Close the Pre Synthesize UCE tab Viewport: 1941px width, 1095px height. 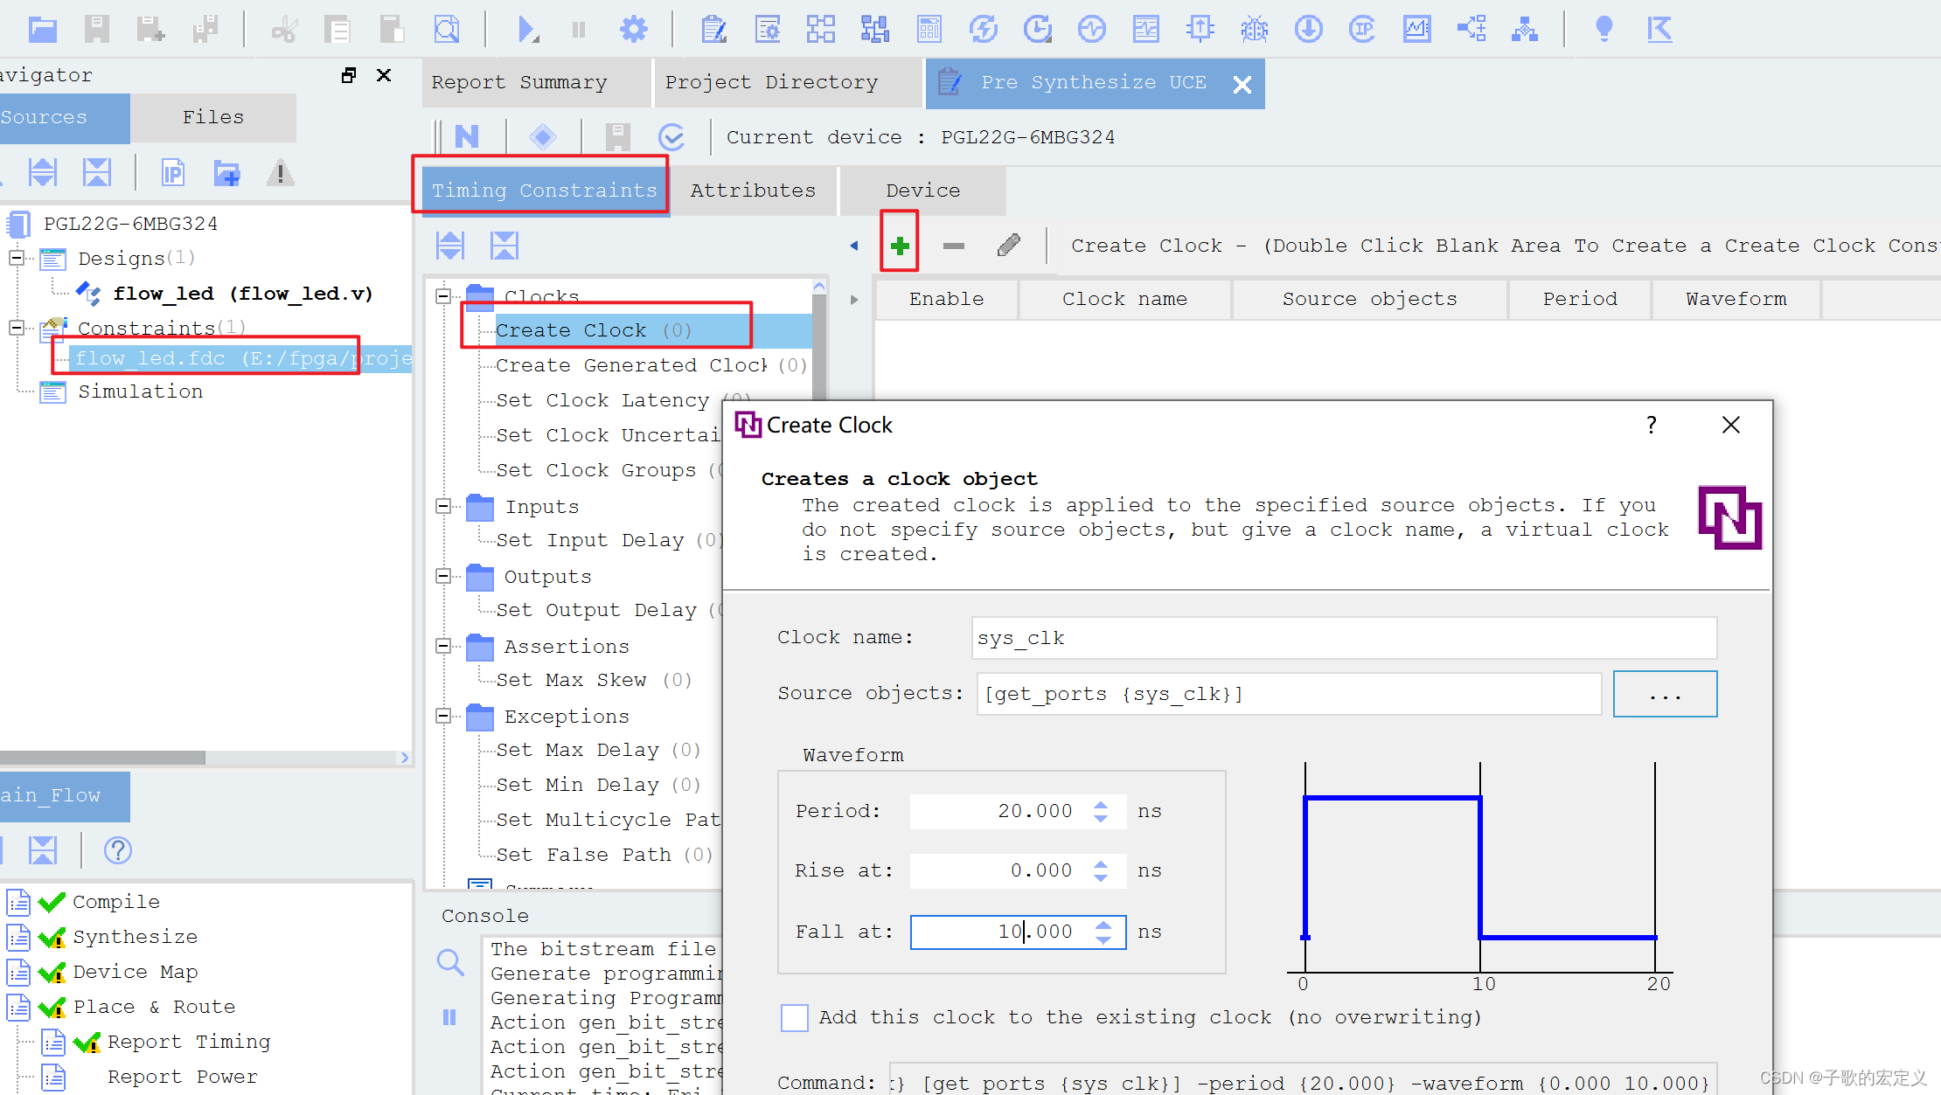[1242, 84]
